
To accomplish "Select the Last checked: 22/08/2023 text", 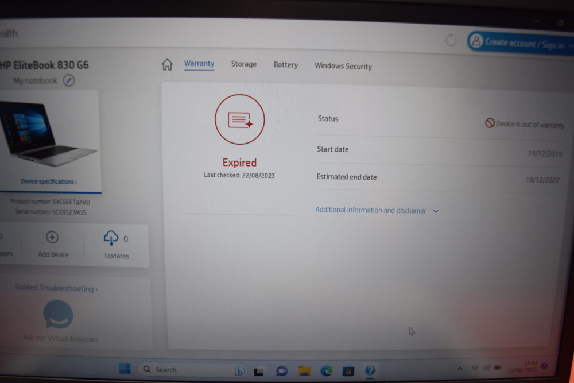I will (239, 175).
